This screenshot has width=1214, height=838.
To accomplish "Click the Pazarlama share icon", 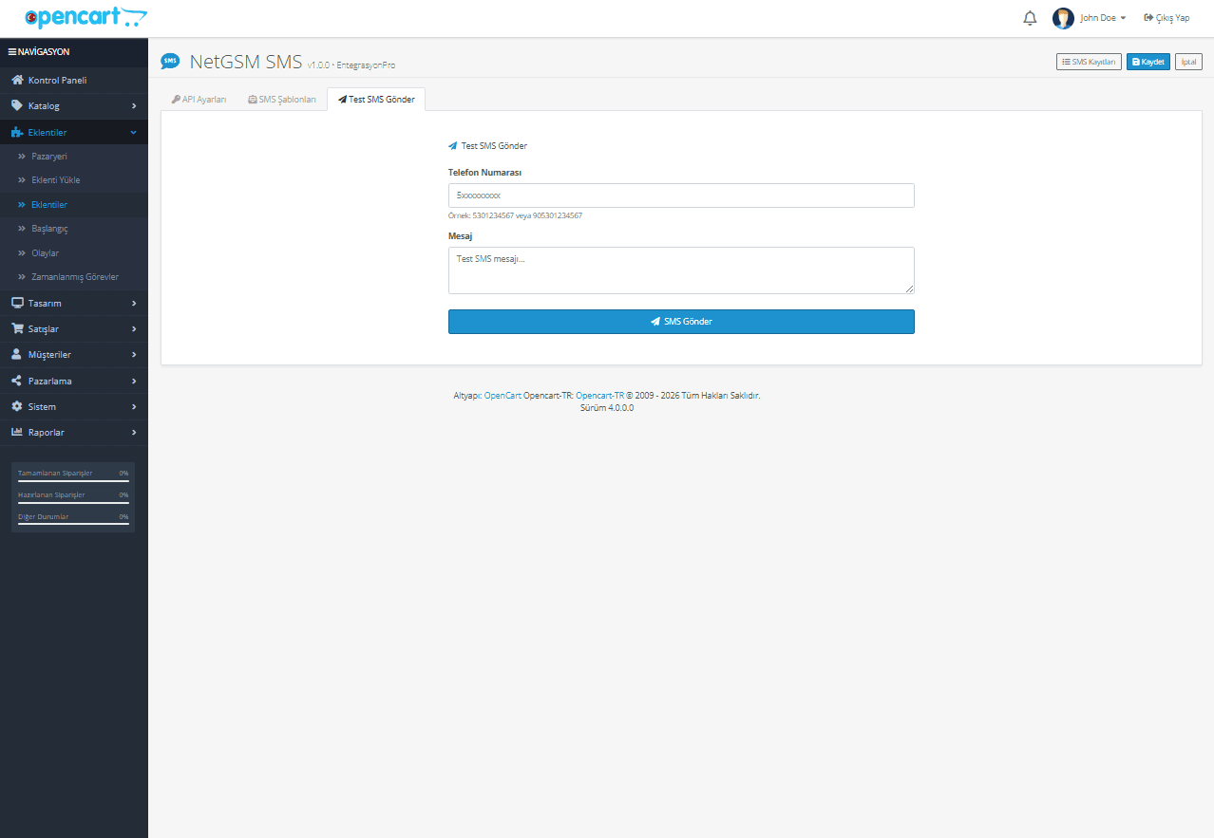I will pyautogui.click(x=17, y=381).
